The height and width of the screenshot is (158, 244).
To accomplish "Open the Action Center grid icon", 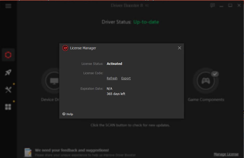I will coord(8,107).
